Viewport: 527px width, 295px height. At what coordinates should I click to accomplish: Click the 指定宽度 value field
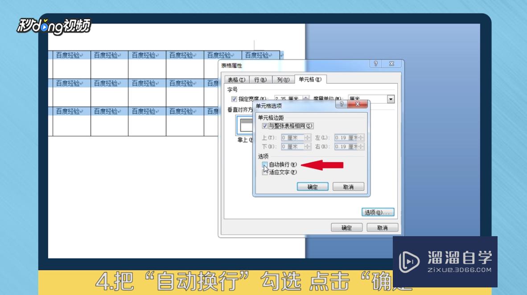pyautogui.click(x=288, y=98)
